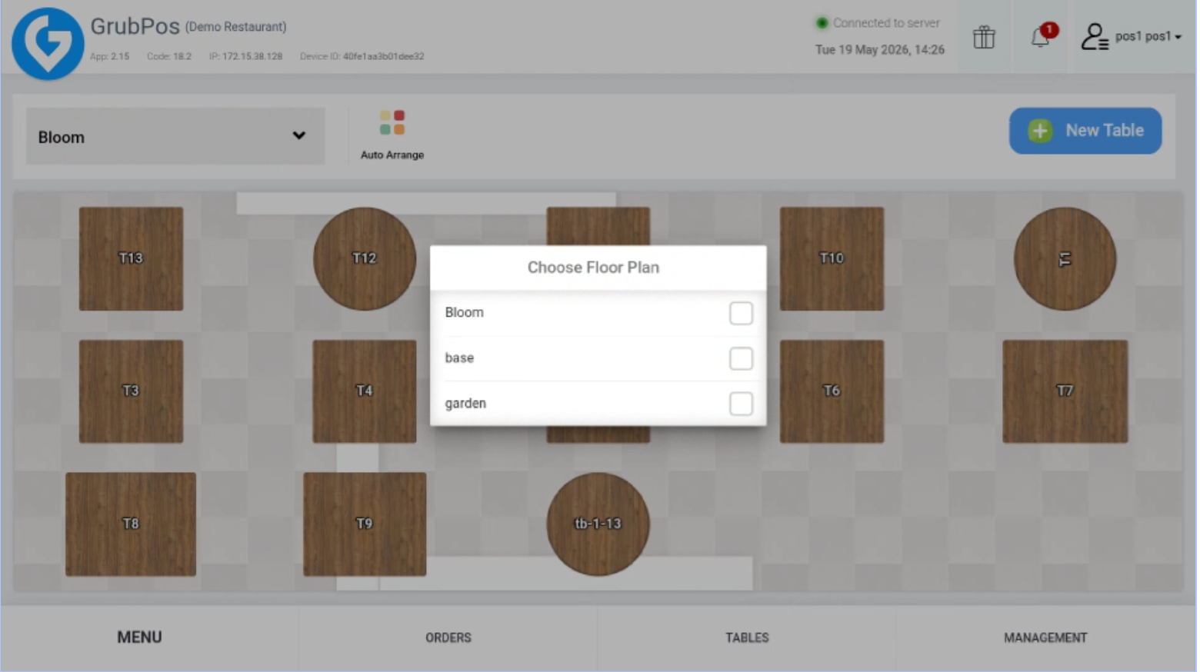Select table T4
The image size is (1200, 672).
point(365,392)
